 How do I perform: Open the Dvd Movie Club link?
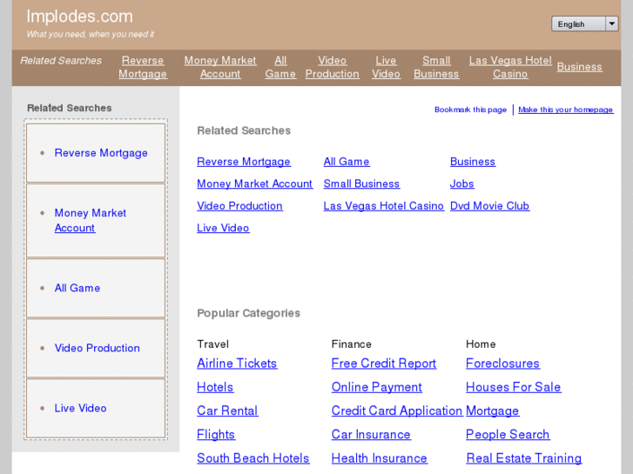489,206
